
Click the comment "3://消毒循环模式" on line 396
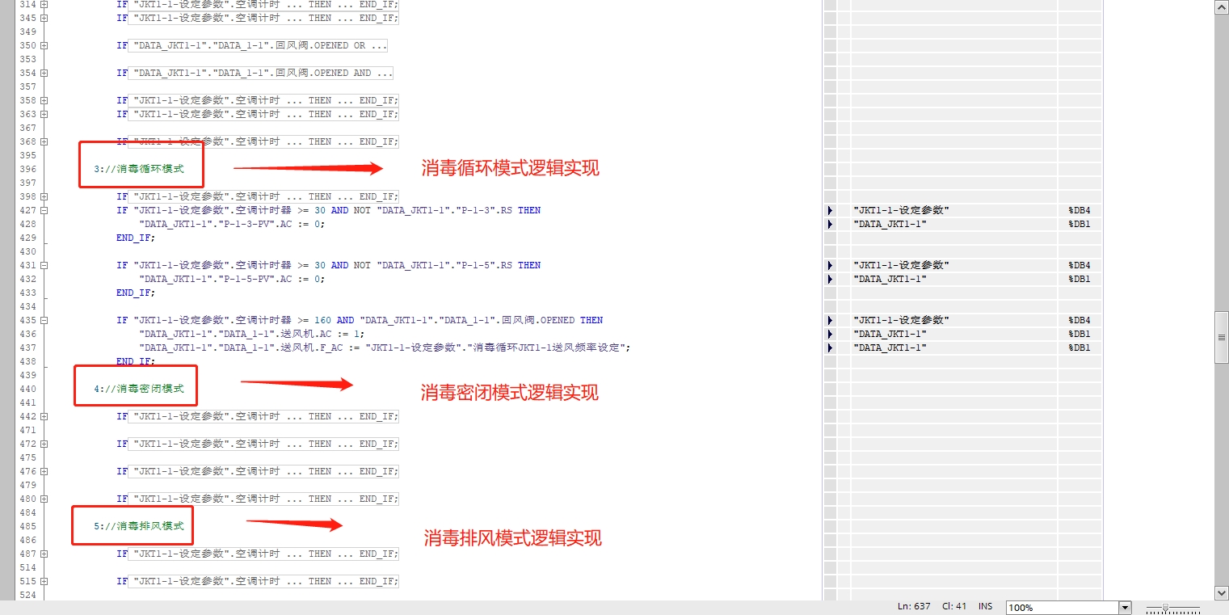pyautogui.click(x=138, y=169)
